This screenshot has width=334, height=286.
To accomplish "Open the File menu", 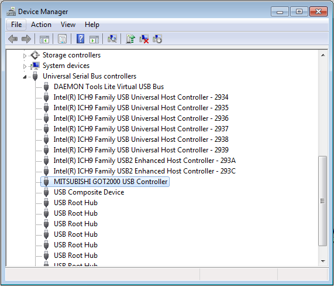I will [x=16, y=25].
